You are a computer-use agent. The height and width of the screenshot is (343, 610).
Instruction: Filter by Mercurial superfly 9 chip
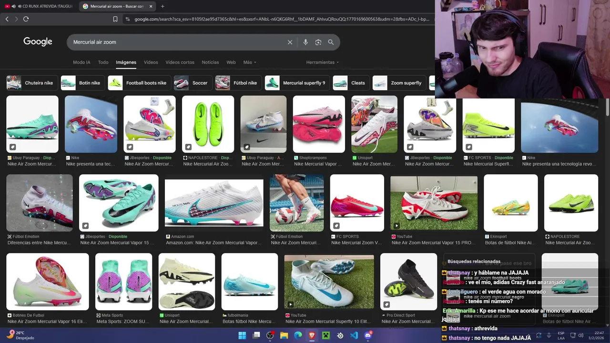[x=297, y=83]
